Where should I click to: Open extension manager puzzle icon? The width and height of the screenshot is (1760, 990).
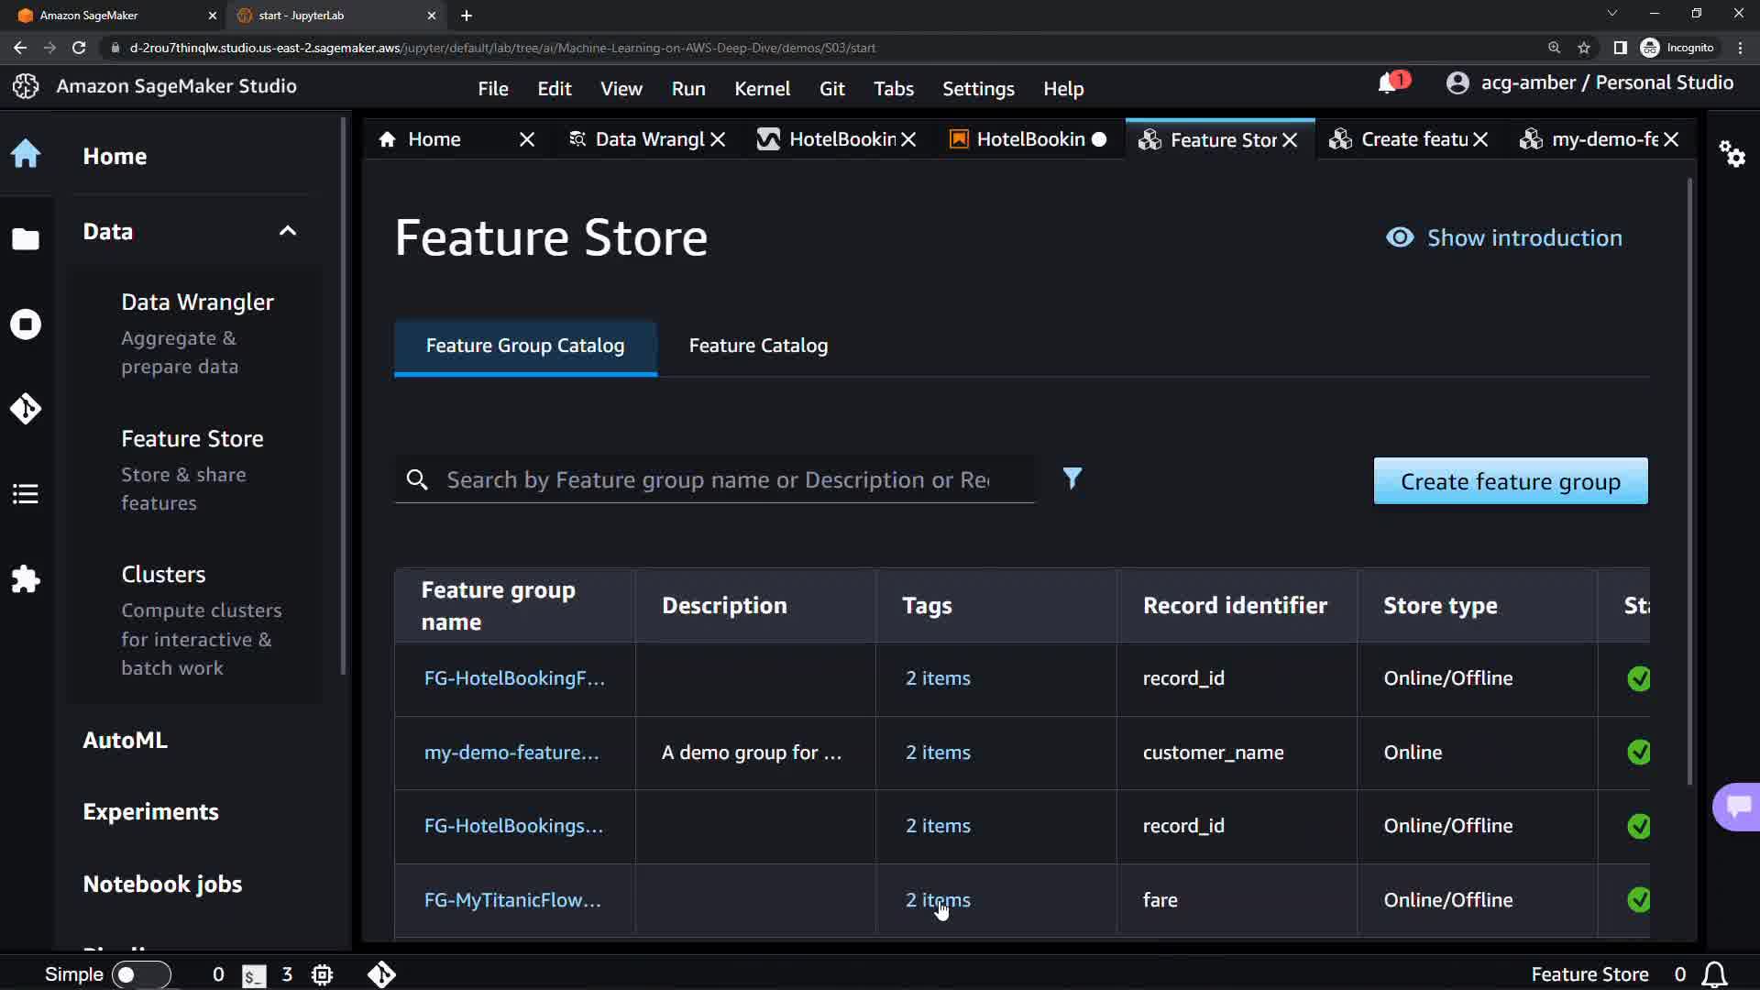(26, 579)
